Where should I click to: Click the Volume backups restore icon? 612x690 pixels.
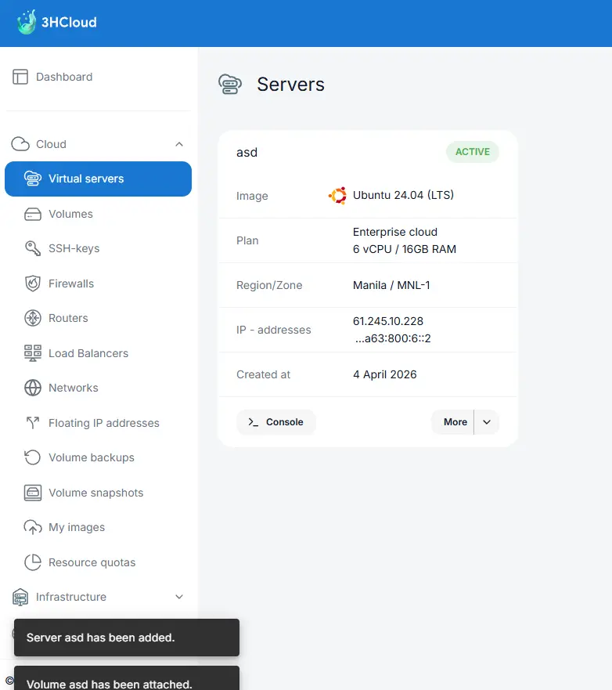[x=33, y=457]
